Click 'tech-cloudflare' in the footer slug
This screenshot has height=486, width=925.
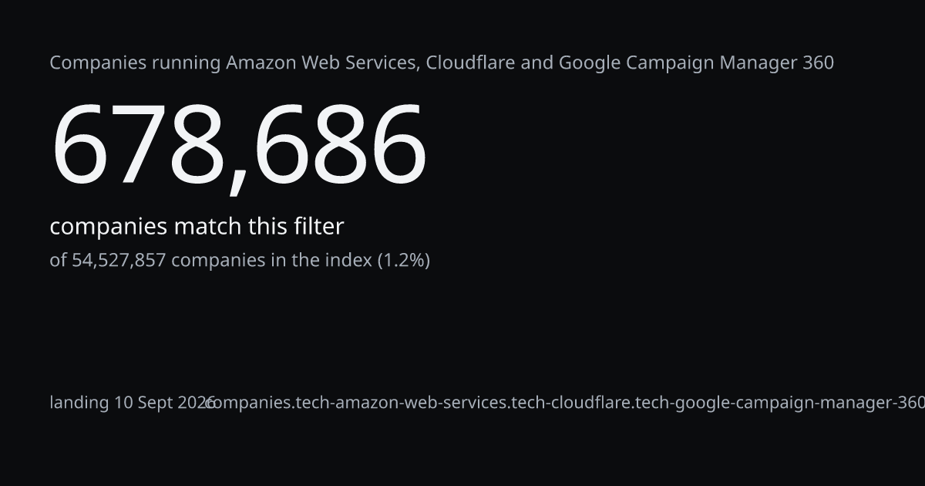tap(572, 403)
